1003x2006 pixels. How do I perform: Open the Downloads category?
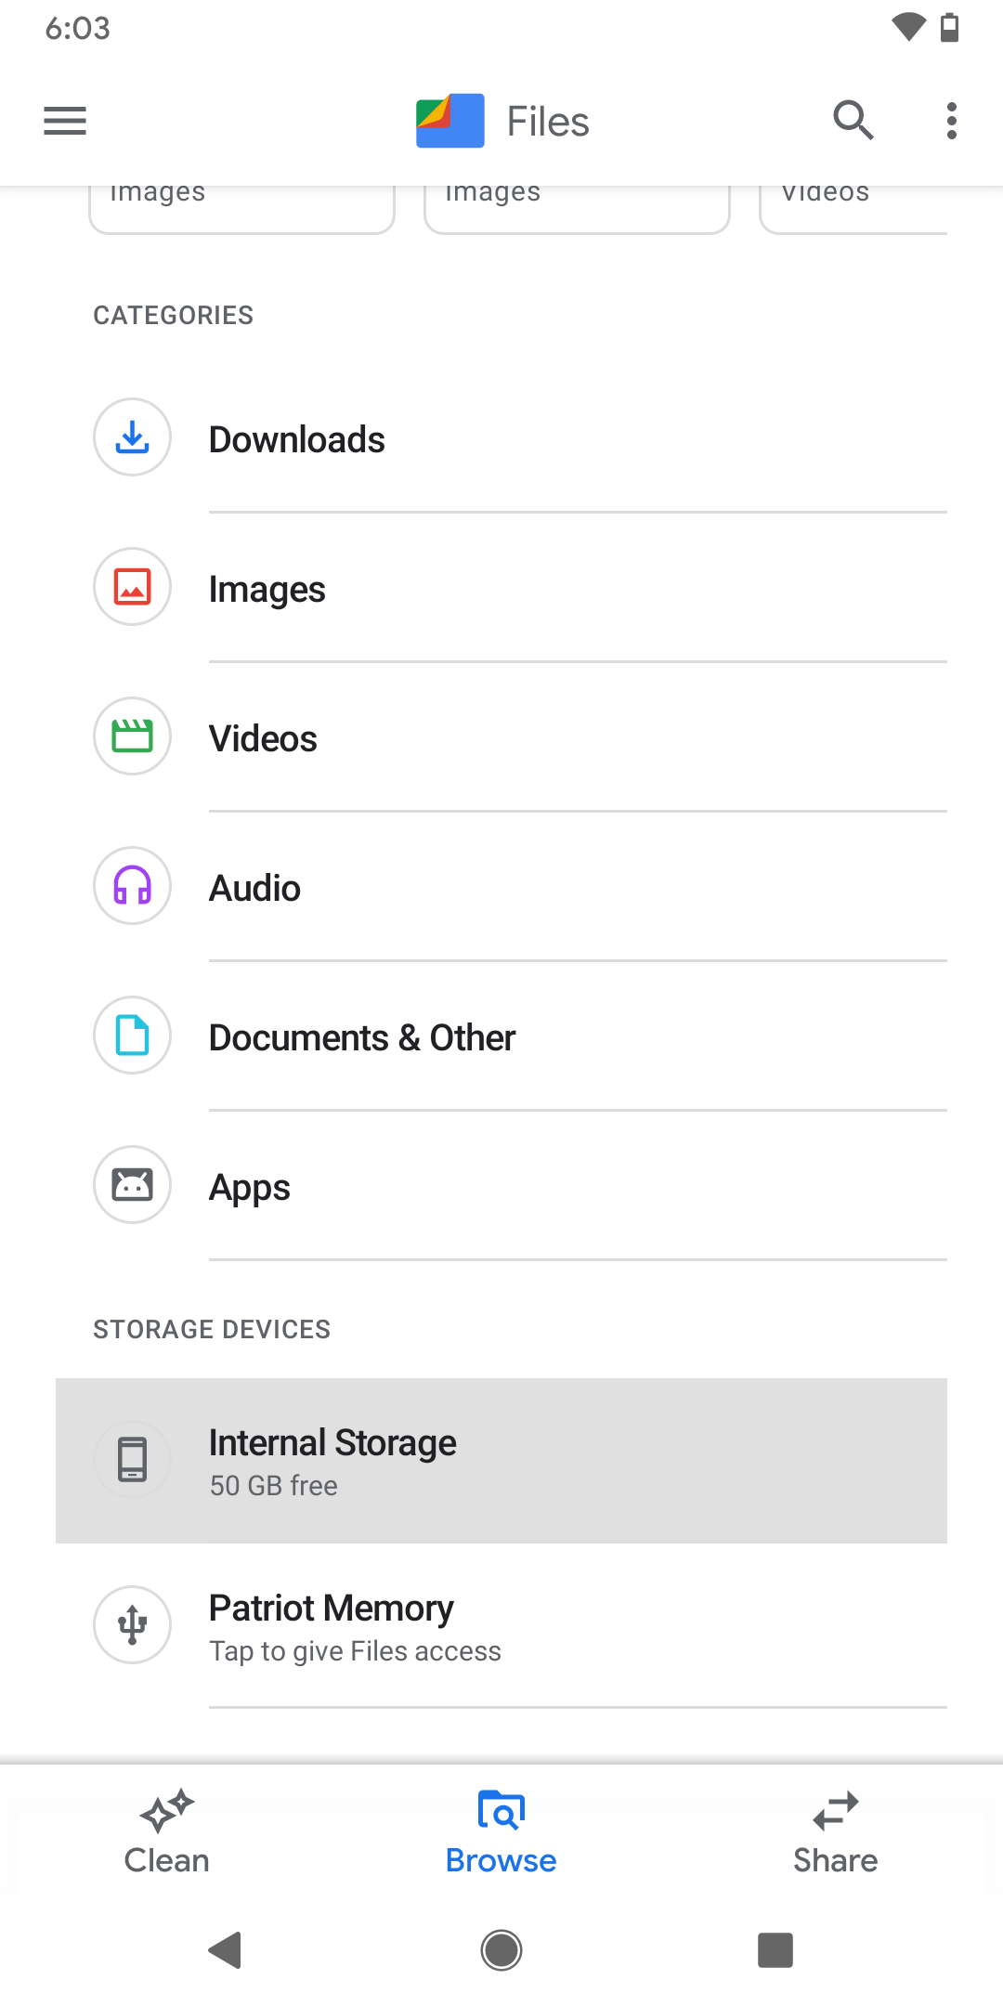(x=297, y=440)
